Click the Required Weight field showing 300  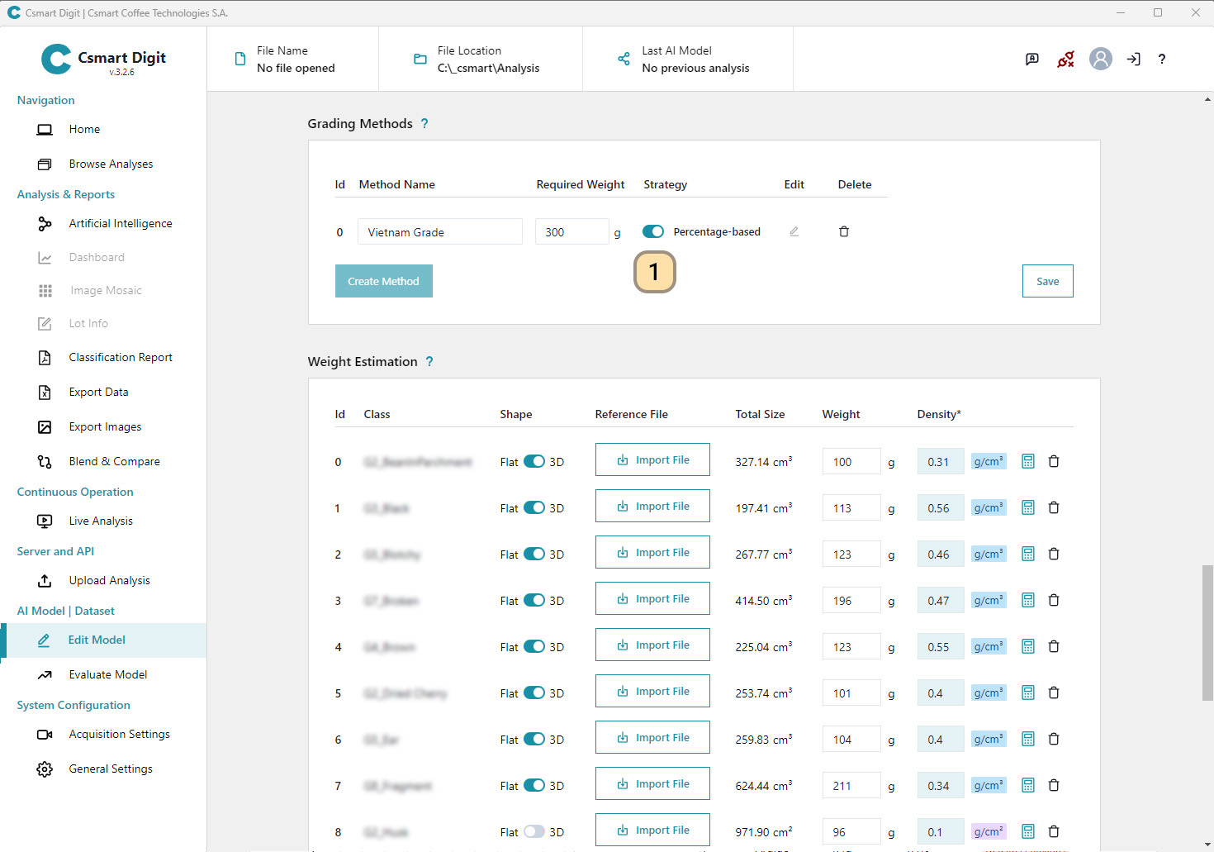(571, 232)
